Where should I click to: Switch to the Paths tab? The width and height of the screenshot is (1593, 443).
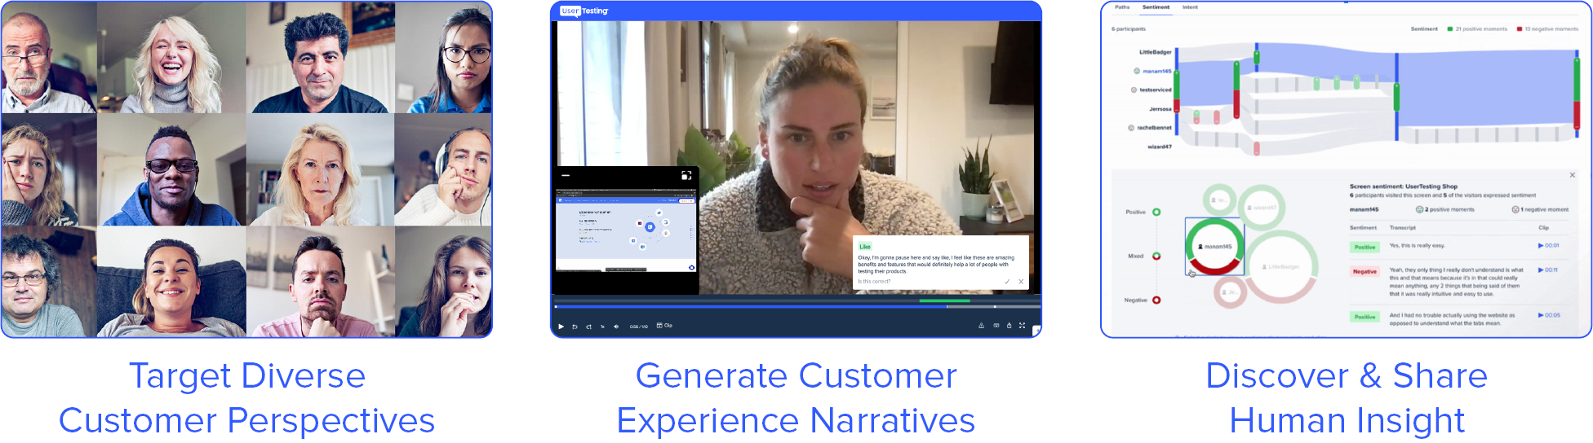(1122, 7)
